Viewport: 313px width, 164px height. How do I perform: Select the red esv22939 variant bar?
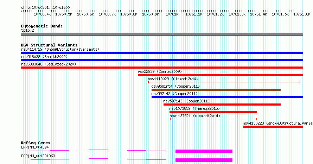point(221,75)
